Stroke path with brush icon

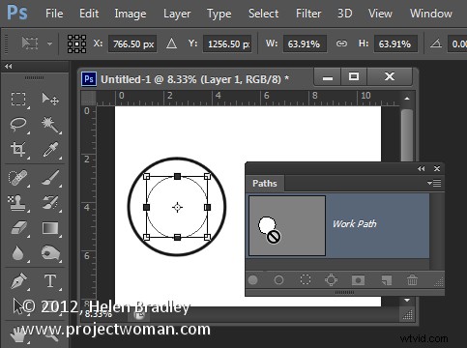click(x=278, y=280)
